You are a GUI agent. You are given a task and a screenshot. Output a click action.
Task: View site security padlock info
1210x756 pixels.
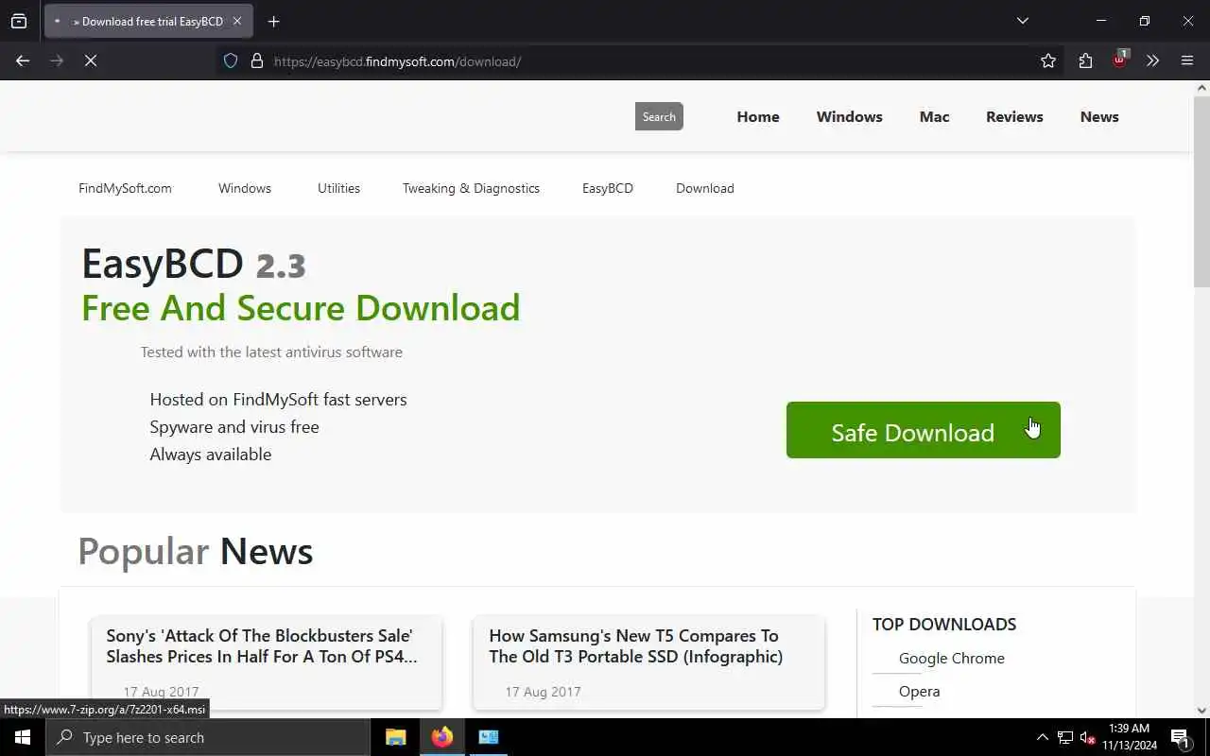(256, 60)
